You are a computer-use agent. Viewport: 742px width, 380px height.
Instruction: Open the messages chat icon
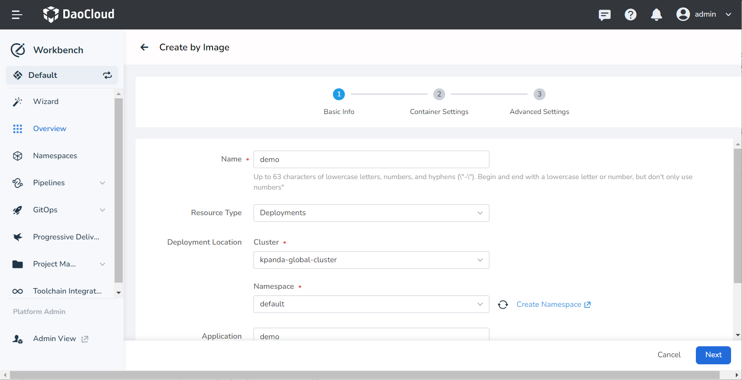[605, 15]
